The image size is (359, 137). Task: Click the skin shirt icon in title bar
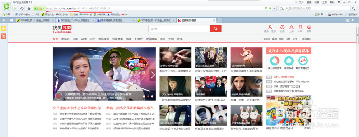(x=339, y=2)
